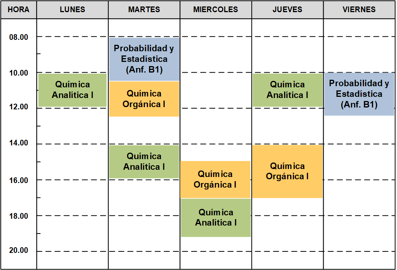
Task: Select Tuesday's Química Orgánica I block
Action: 144,99
